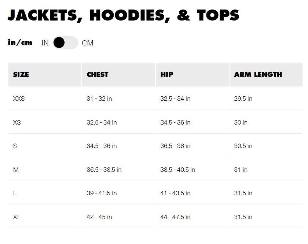Select the XL size row label

(x=17, y=217)
